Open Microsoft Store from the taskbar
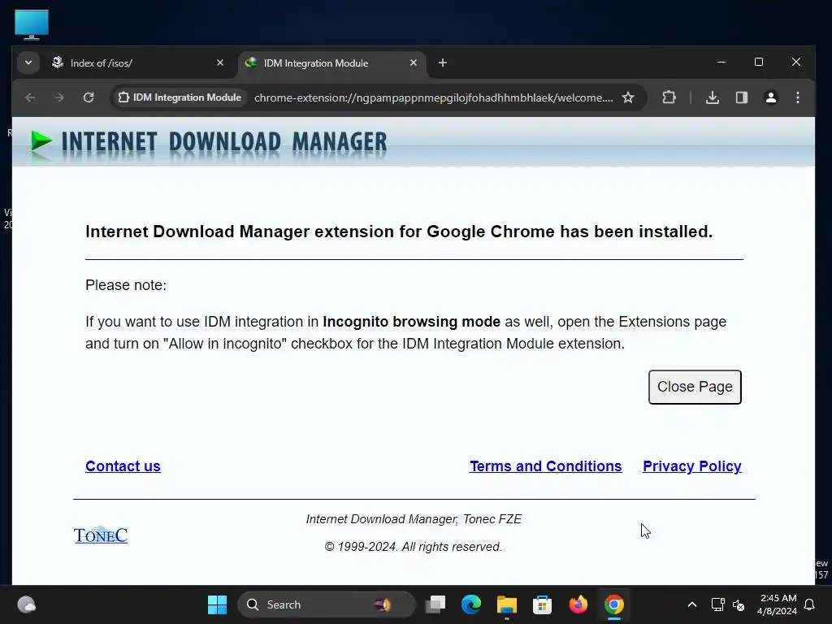 coord(542,604)
